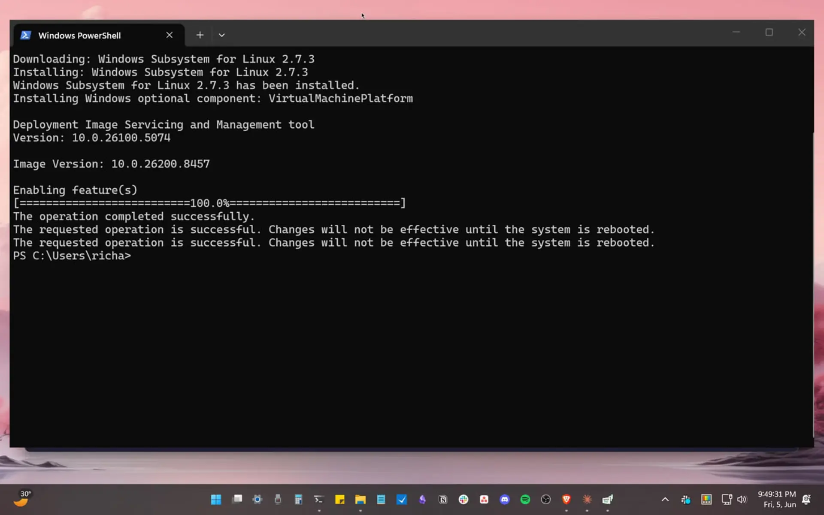824x515 pixels.
Task: Open File Explorer from the taskbar
Action: click(360, 499)
